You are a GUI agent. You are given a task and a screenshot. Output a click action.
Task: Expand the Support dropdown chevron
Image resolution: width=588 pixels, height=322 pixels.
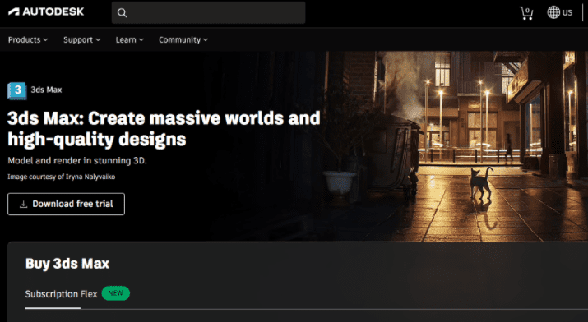point(98,39)
